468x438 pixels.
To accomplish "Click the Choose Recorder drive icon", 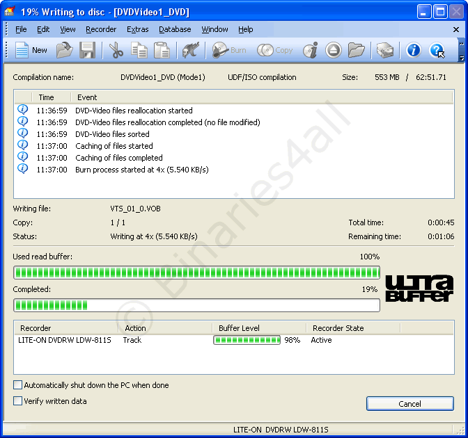I will coord(384,50).
